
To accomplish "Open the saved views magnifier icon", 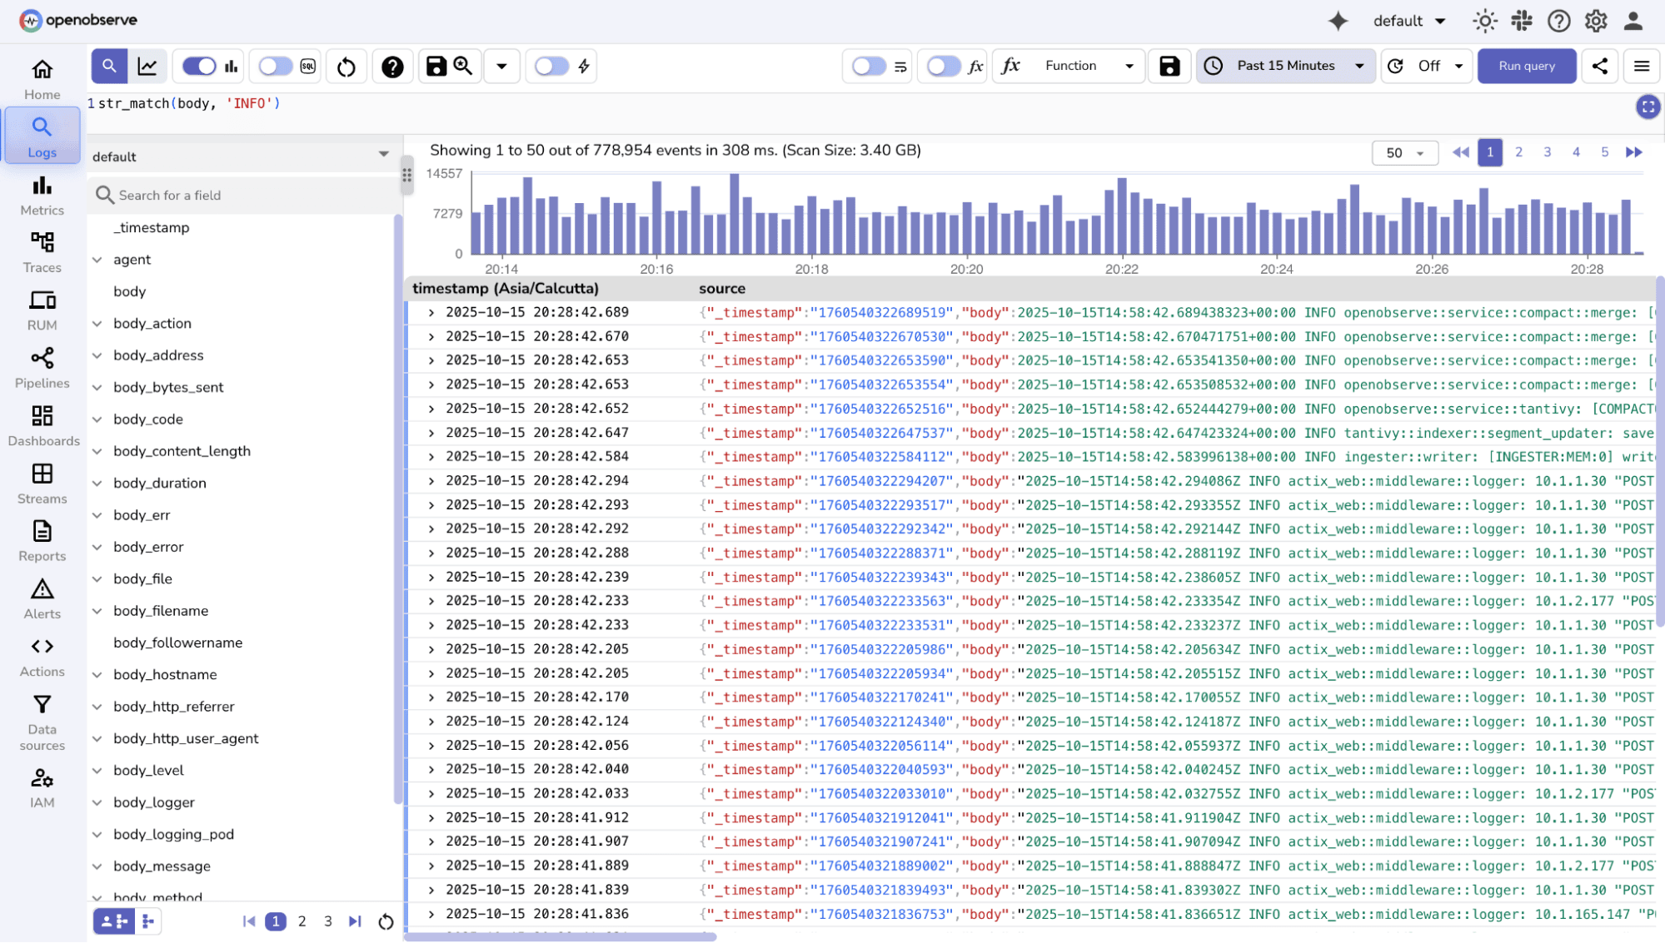I will tap(463, 66).
